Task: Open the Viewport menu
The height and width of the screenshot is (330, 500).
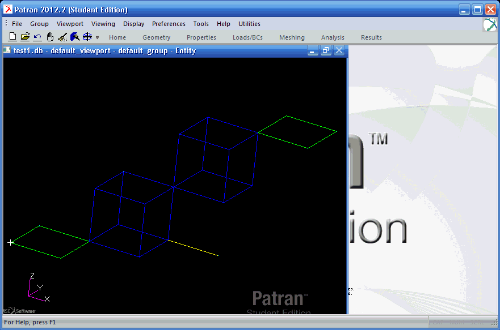Action: (70, 24)
